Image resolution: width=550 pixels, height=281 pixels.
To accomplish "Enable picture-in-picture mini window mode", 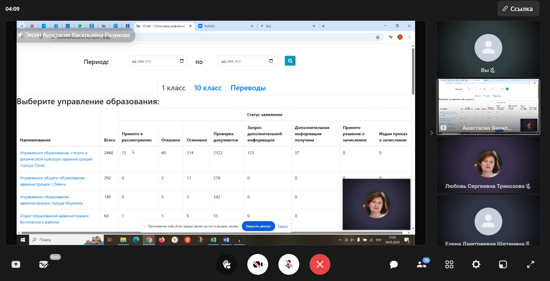I will 503,264.
